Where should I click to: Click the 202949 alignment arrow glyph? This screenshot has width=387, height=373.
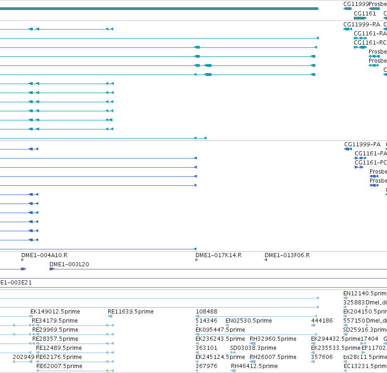pyautogui.click(x=22, y=362)
